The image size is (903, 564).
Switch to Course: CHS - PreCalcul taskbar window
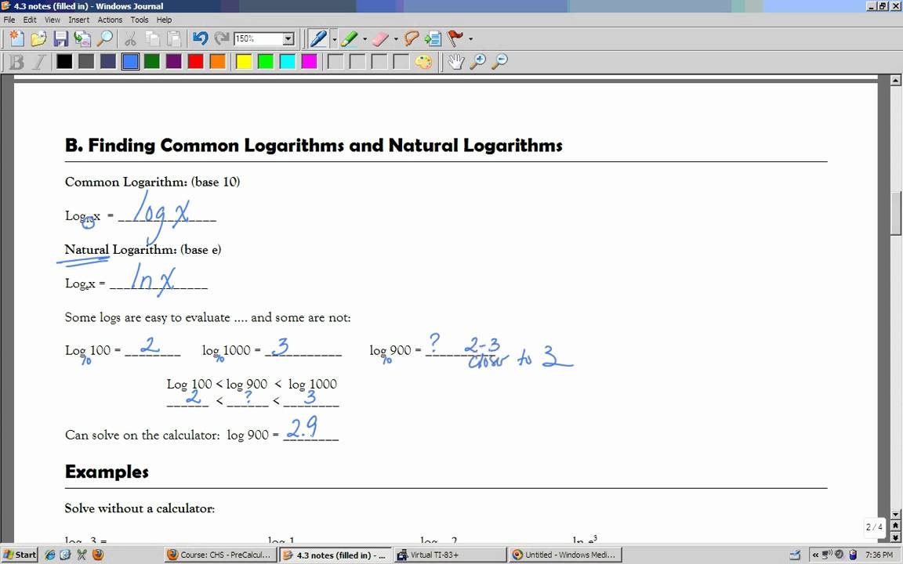click(219, 555)
